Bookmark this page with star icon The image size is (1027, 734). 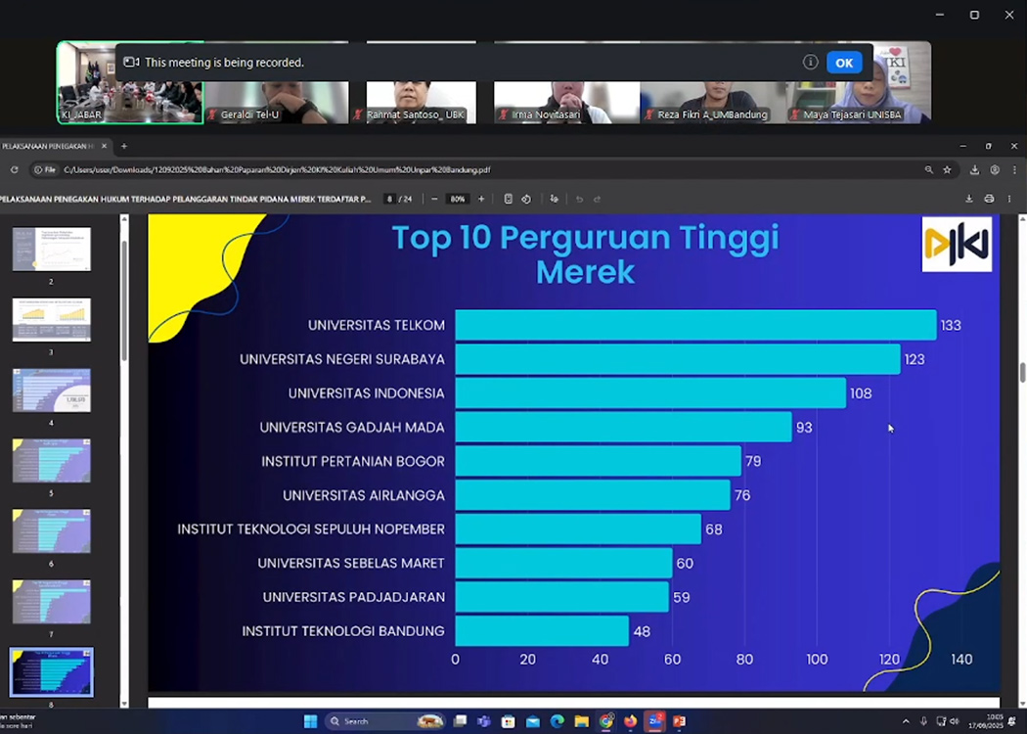point(947,169)
